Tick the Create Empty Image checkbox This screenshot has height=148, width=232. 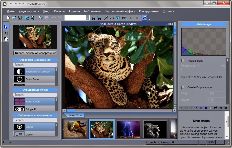pyautogui.click(x=183, y=87)
